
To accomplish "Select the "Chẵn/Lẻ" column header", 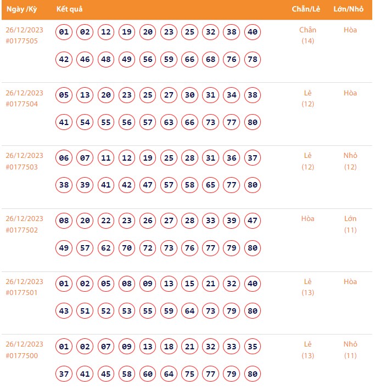I will pyautogui.click(x=308, y=10).
